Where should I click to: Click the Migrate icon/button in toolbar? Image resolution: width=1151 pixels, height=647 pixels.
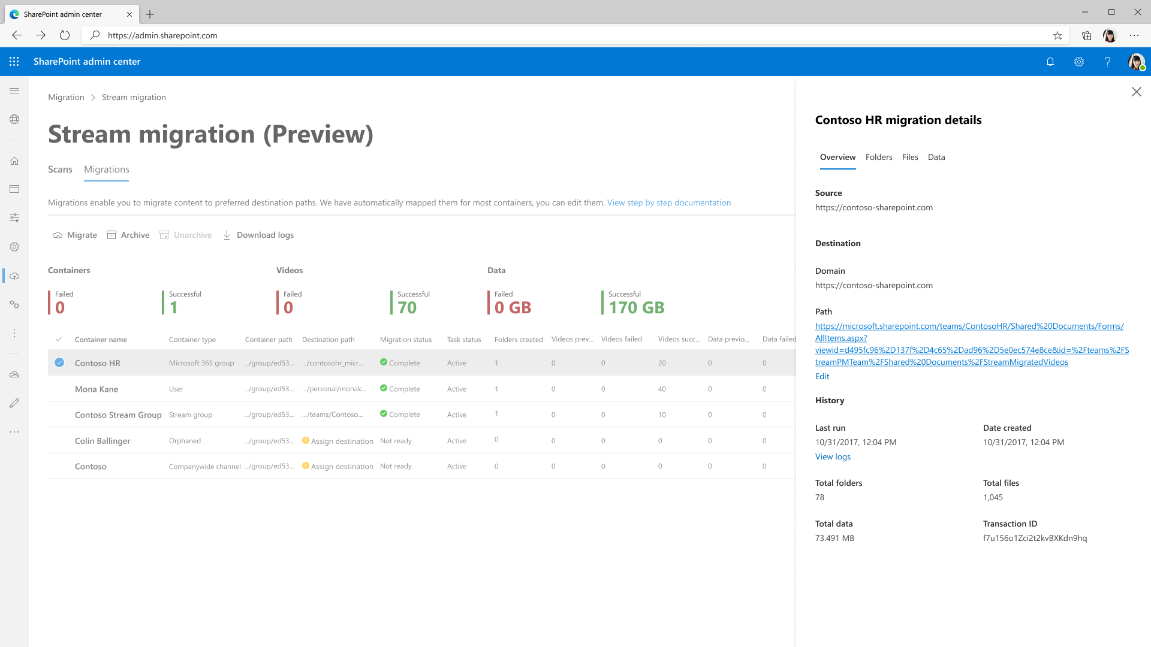74,235
